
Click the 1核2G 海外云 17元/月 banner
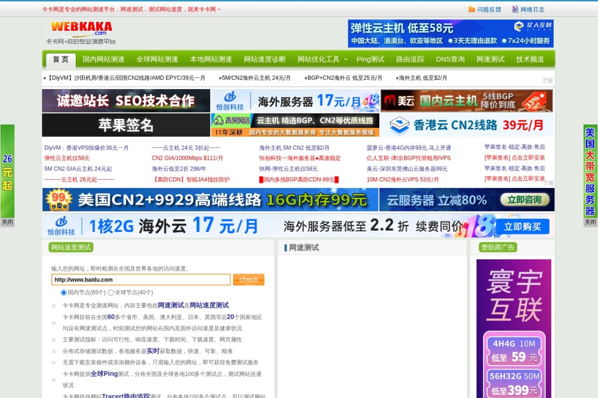[x=298, y=226]
